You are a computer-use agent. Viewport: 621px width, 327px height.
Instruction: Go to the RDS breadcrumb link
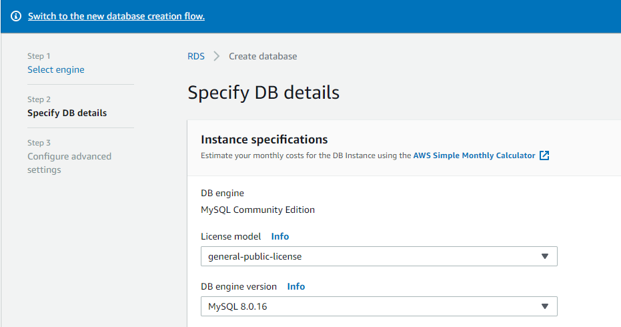point(196,56)
